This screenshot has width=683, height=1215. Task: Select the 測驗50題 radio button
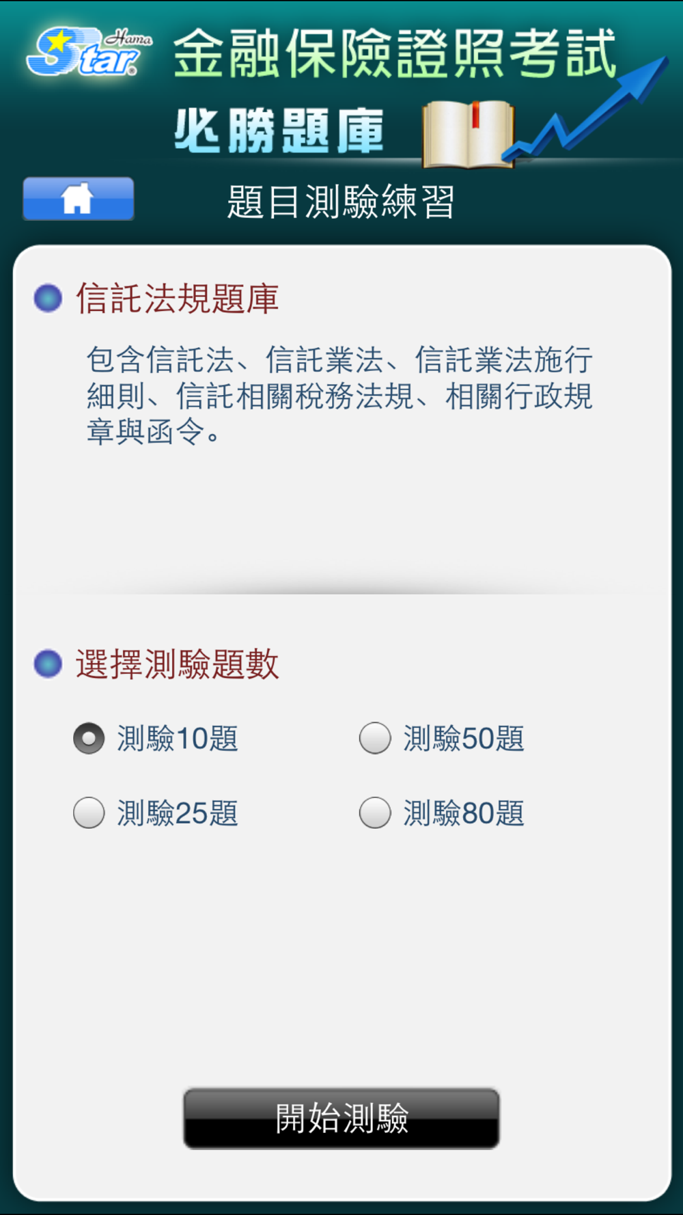point(375,739)
